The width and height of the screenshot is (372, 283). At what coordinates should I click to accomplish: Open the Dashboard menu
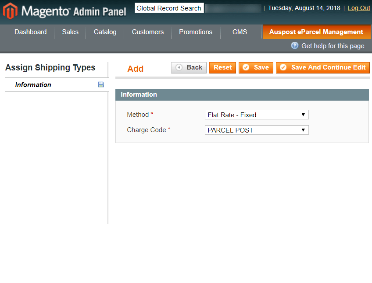[31, 32]
